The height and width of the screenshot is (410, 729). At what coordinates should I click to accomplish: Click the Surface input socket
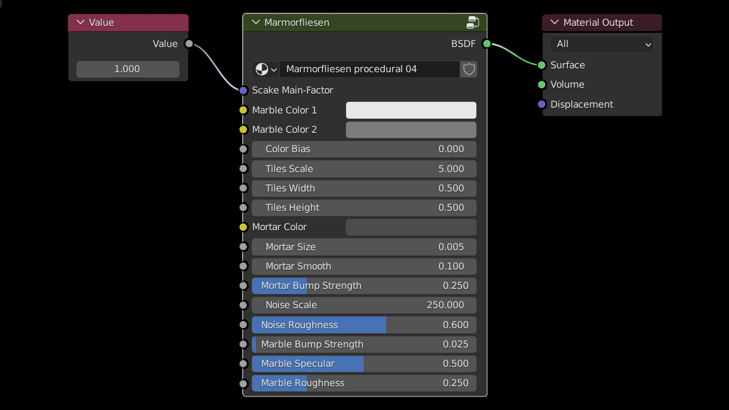(x=541, y=65)
